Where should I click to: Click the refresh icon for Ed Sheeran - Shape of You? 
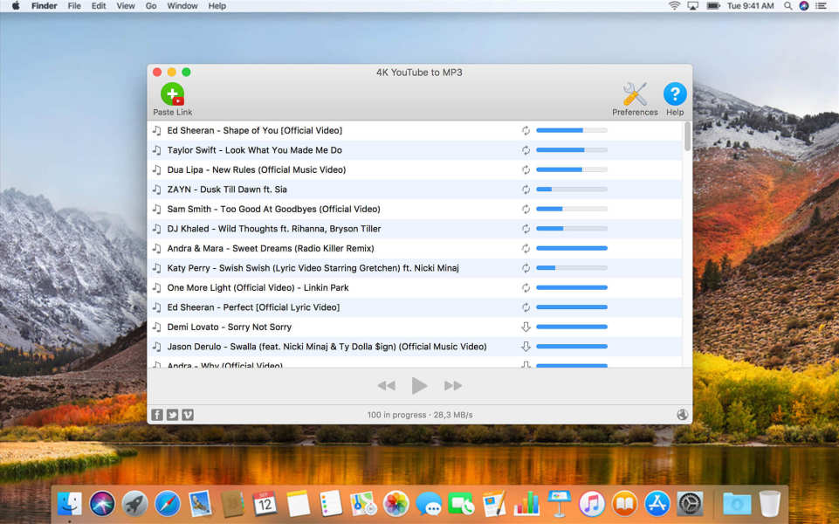click(x=526, y=131)
